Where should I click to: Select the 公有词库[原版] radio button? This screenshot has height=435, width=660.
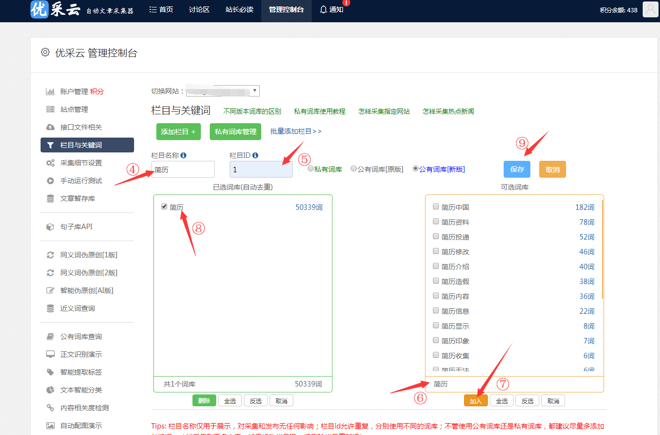coord(354,169)
